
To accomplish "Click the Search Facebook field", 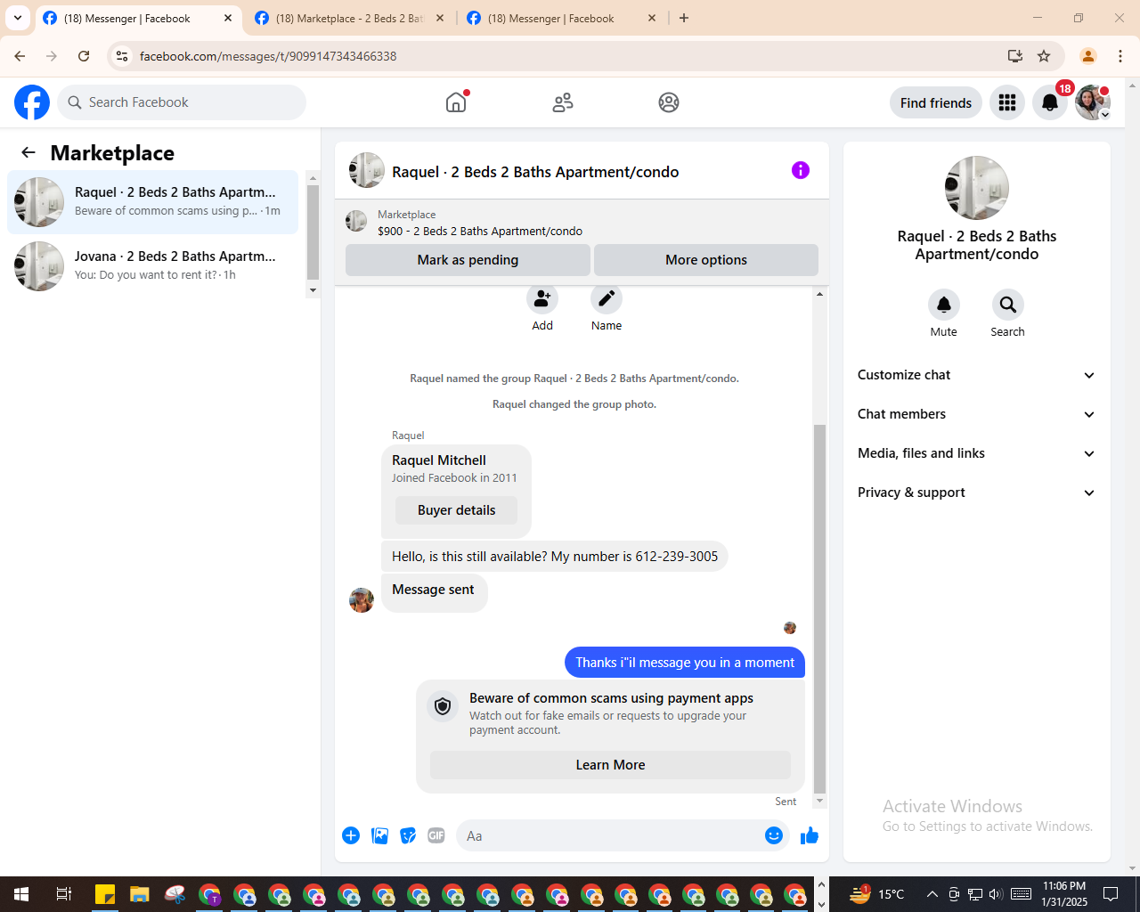I will pos(182,102).
